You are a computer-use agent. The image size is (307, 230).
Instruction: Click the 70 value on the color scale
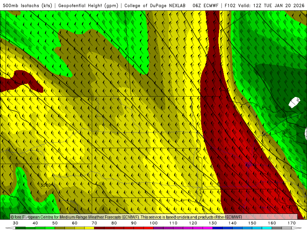point(94,223)
